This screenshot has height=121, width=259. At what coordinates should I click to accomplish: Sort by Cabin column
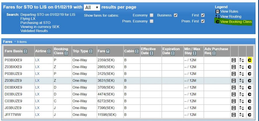(137, 51)
